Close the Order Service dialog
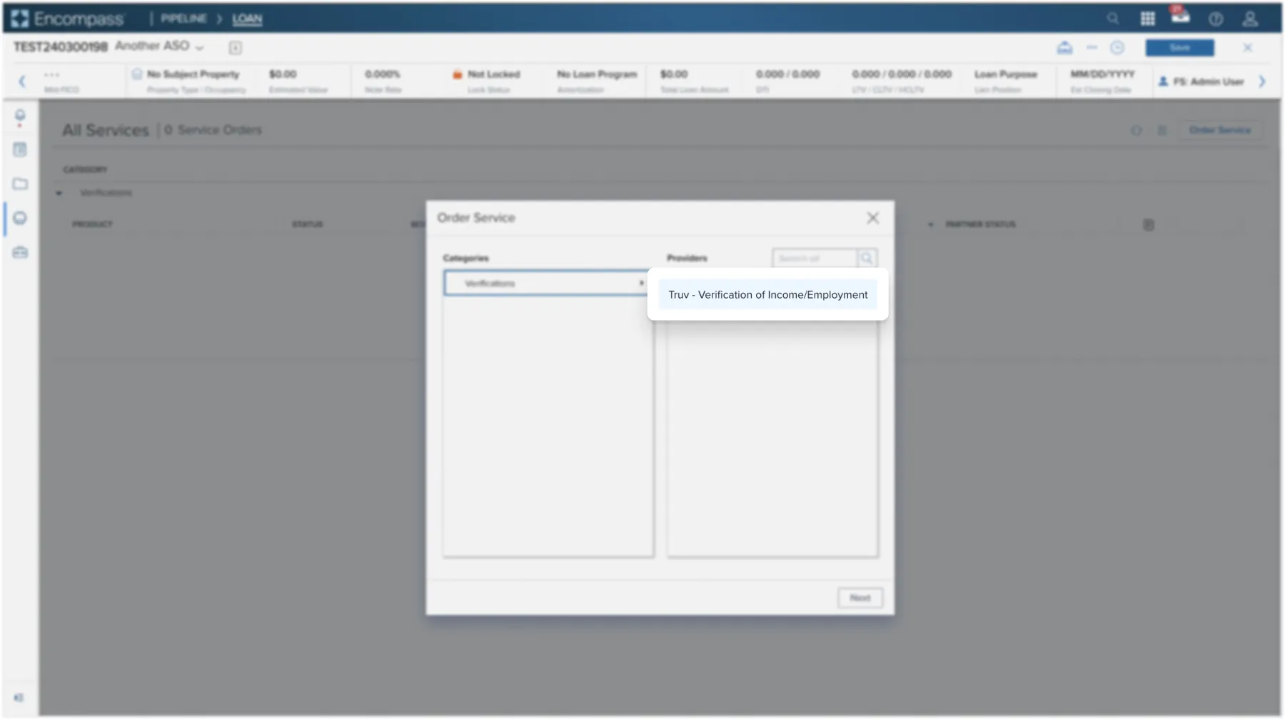 click(872, 218)
